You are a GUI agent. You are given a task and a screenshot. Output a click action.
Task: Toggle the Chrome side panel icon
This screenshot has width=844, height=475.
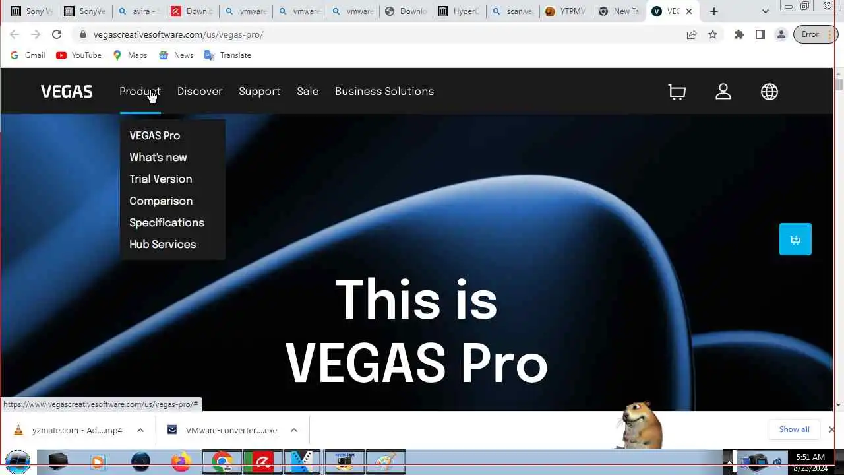pyautogui.click(x=760, y=34)
